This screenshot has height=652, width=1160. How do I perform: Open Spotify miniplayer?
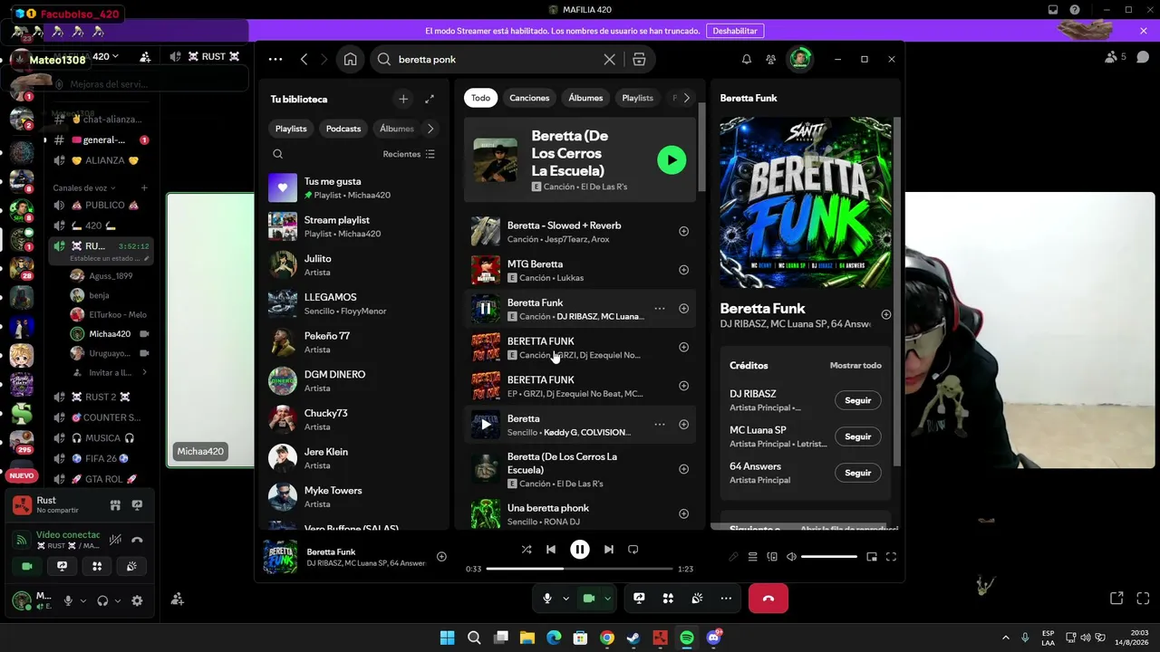click(x=872, y=557)
